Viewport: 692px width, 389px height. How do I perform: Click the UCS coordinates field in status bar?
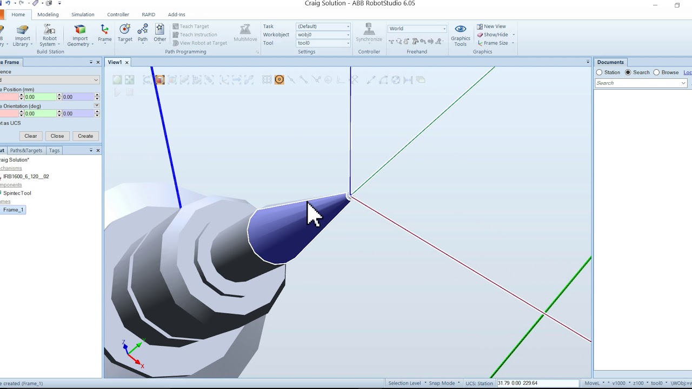(x=537, y=383)
